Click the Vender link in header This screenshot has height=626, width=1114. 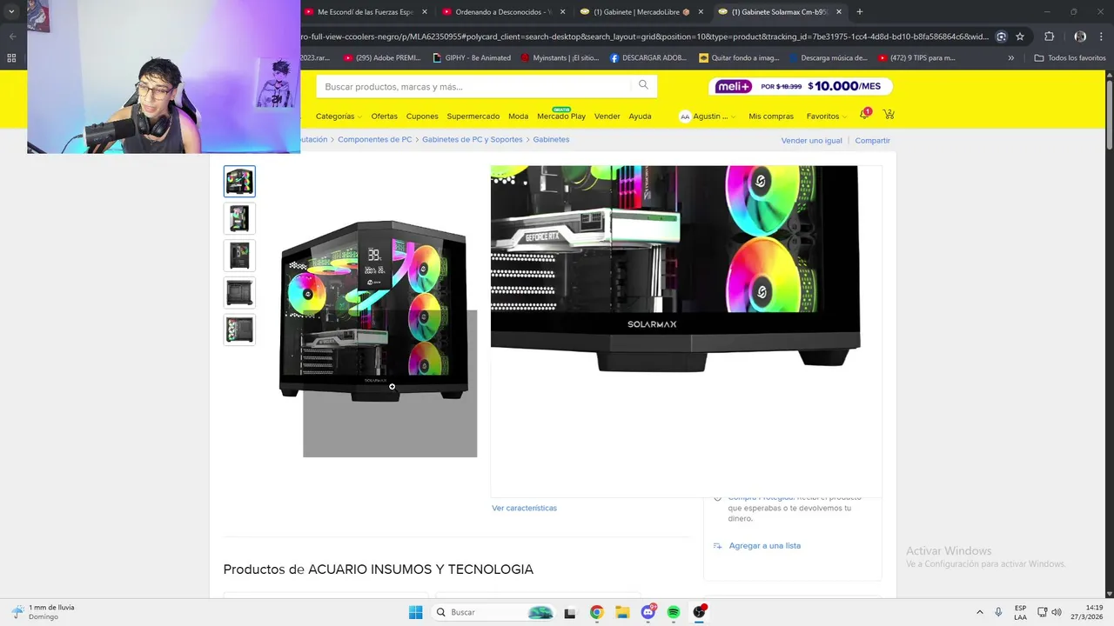607,116
